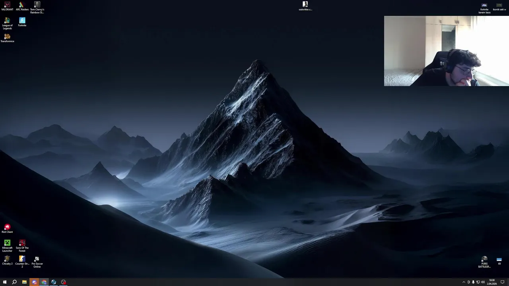Open the volume speaker tray icon

click(483, 282)
